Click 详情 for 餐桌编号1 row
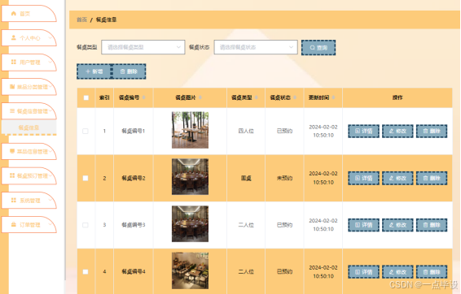461x294 pixels. point(363,131)
